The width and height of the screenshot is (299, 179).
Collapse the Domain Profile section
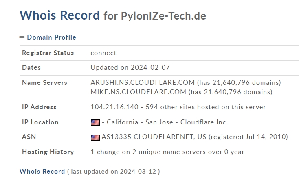pyautogui.click(x=48, y=37)
